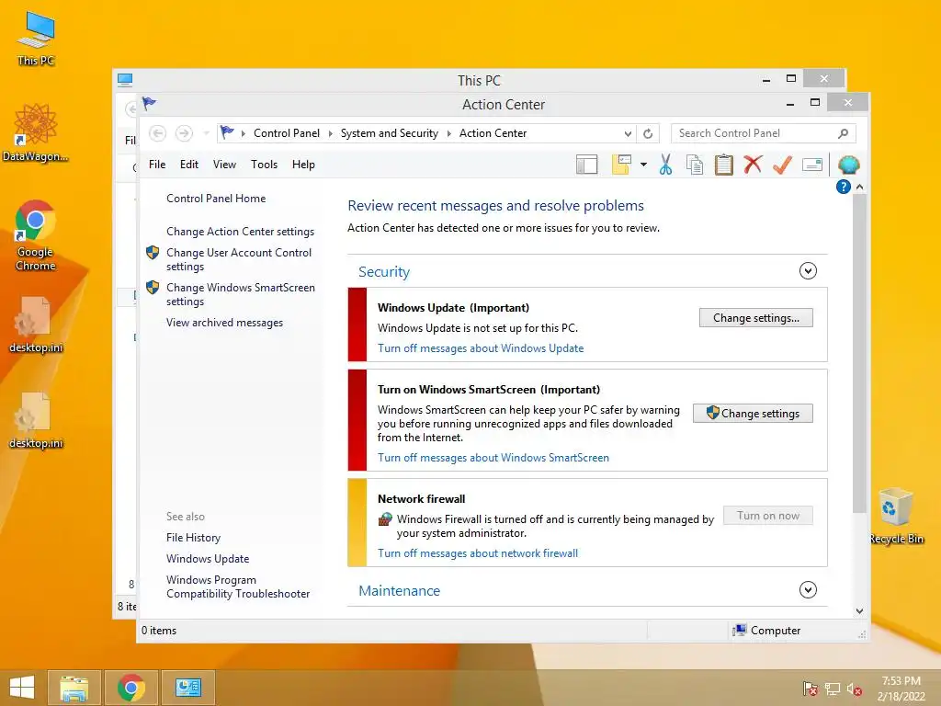Select the Recycle Bin desktop icon
941x706 pixels.
click(x=897, y=516)
